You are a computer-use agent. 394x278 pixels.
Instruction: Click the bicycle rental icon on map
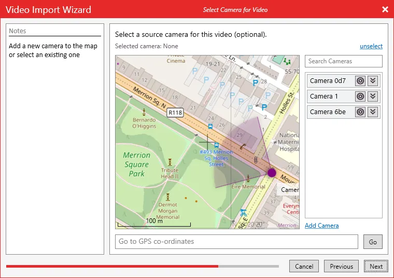[x=244, y=213]
